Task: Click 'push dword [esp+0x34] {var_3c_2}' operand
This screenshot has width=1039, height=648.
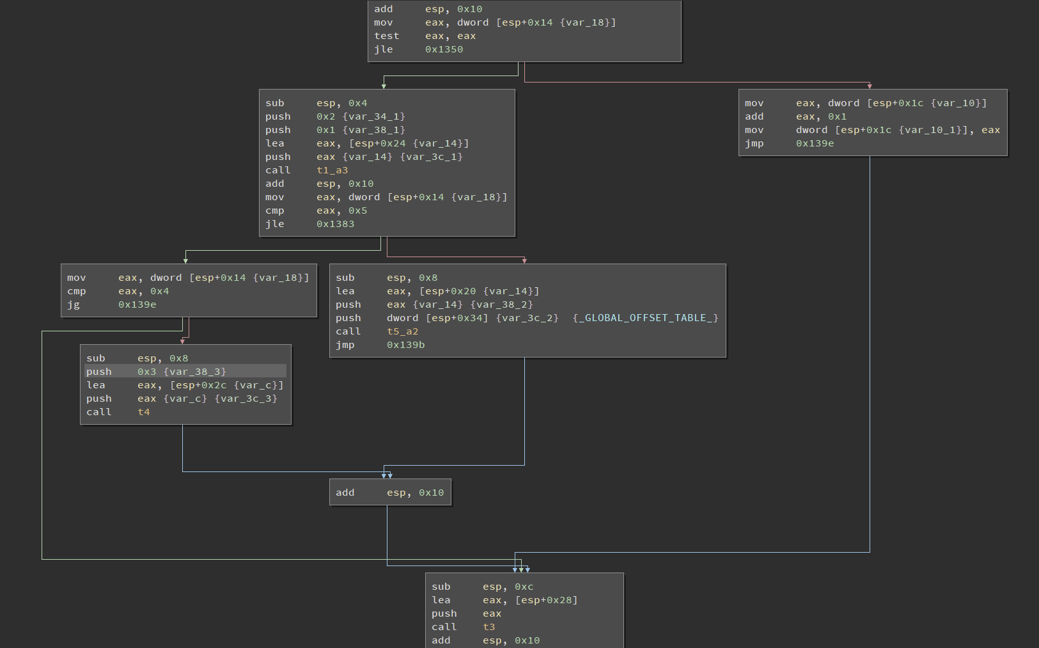Action: (x=473, y=318)
